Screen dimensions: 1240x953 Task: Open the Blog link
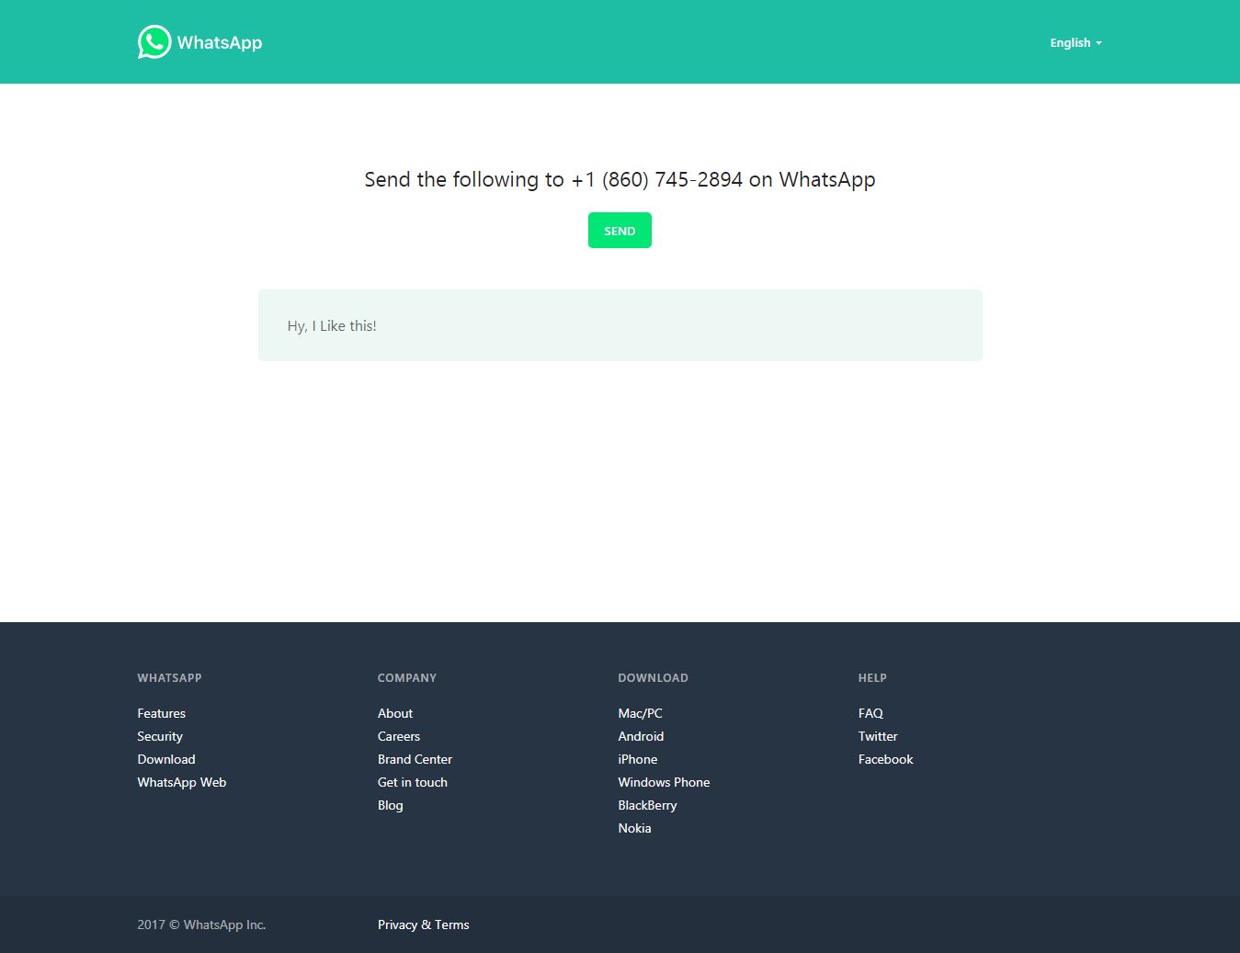(391, 805)
